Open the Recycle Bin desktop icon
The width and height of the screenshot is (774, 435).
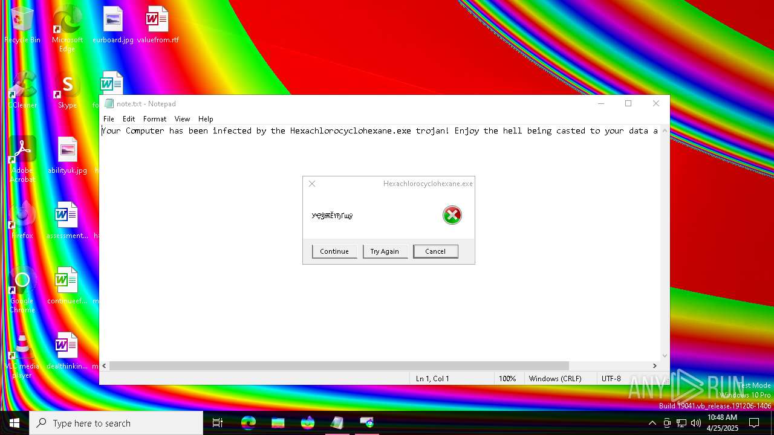click(x=22, y=25)
